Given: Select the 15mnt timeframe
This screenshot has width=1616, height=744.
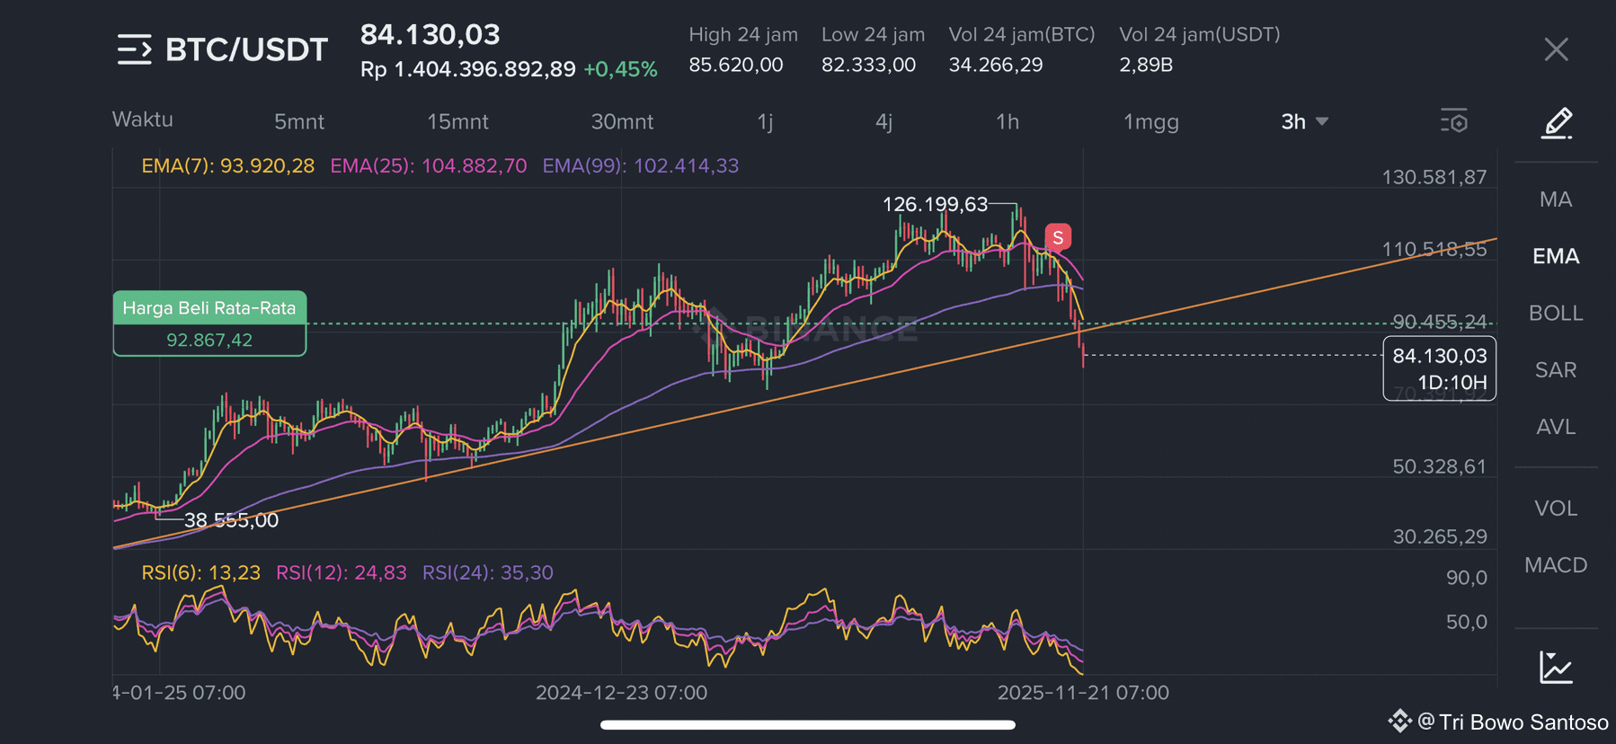Looking at the screenshot, I should tap(457, 121).
